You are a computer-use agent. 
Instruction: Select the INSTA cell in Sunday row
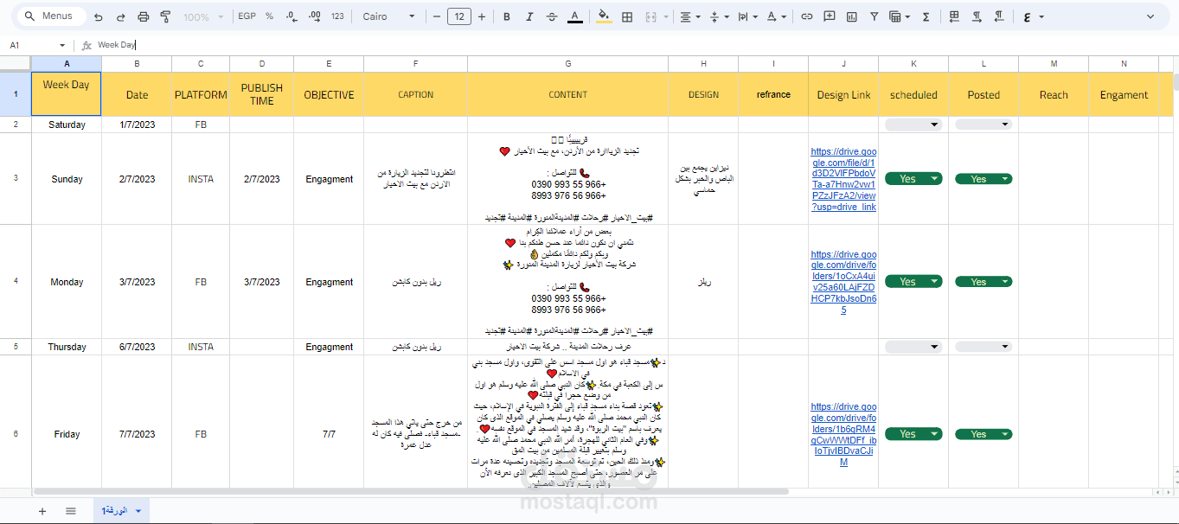point(201,179)
